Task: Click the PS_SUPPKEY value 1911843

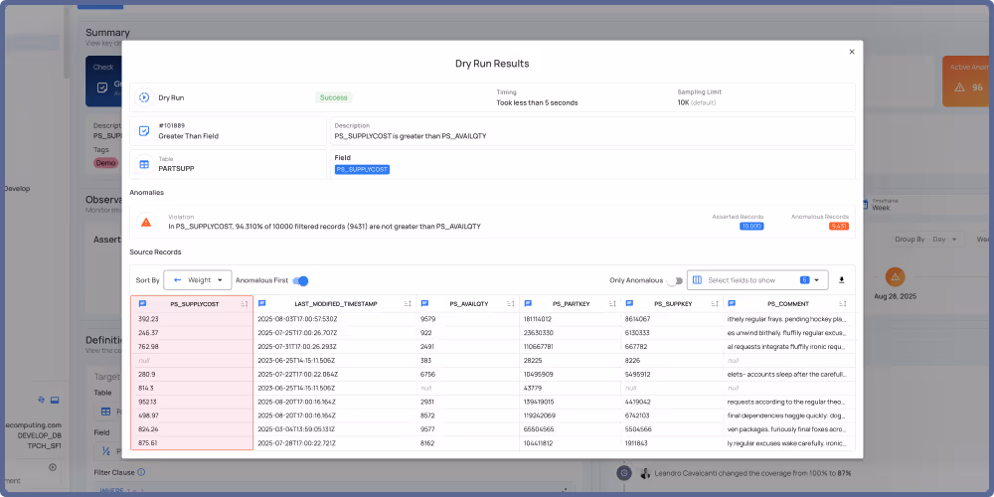Action: tap(636, 442)
